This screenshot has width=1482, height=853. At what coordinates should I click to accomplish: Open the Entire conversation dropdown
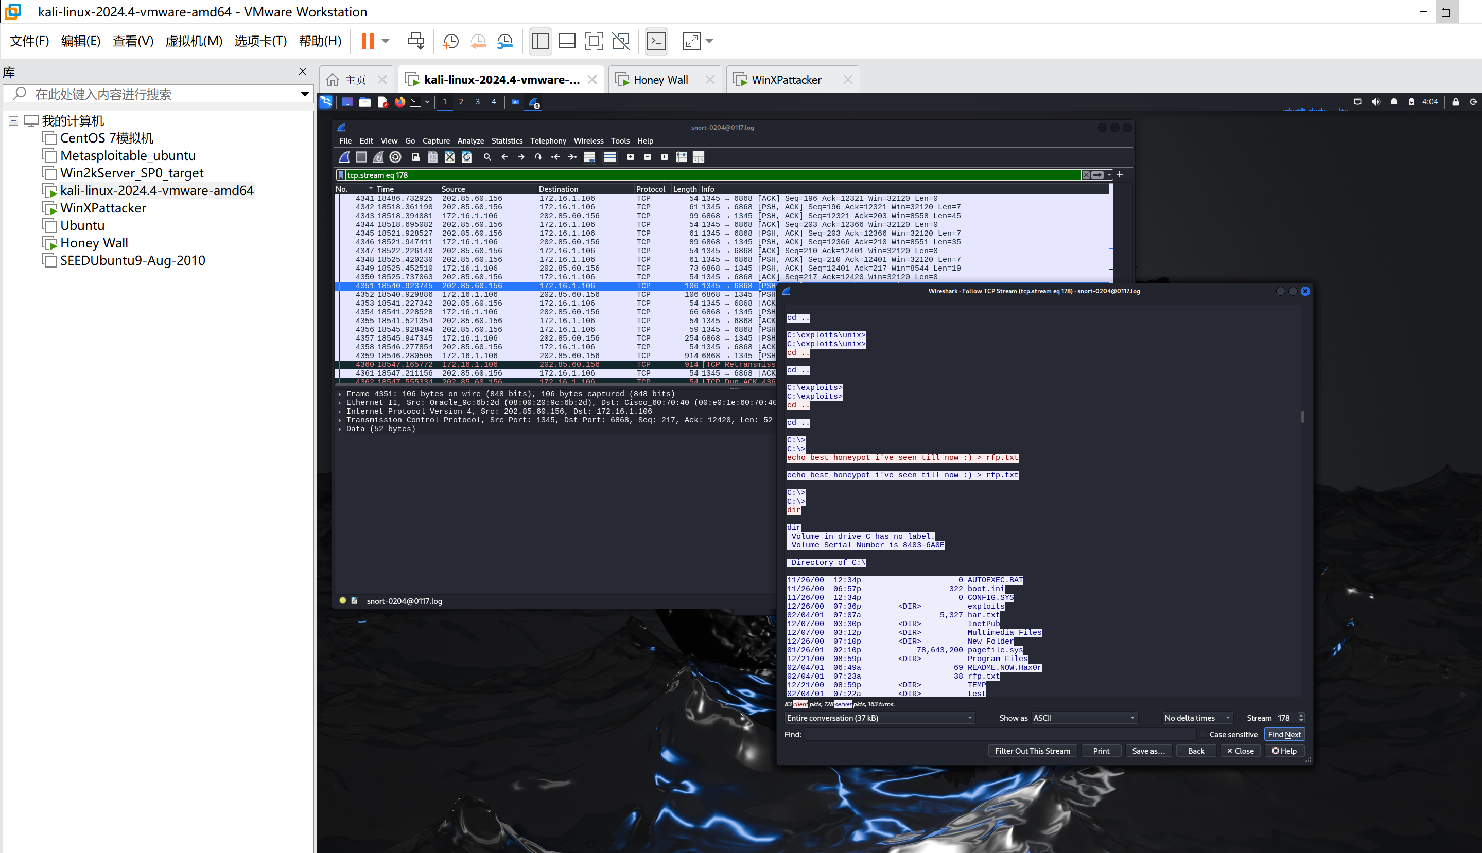[x=879, y=718]
